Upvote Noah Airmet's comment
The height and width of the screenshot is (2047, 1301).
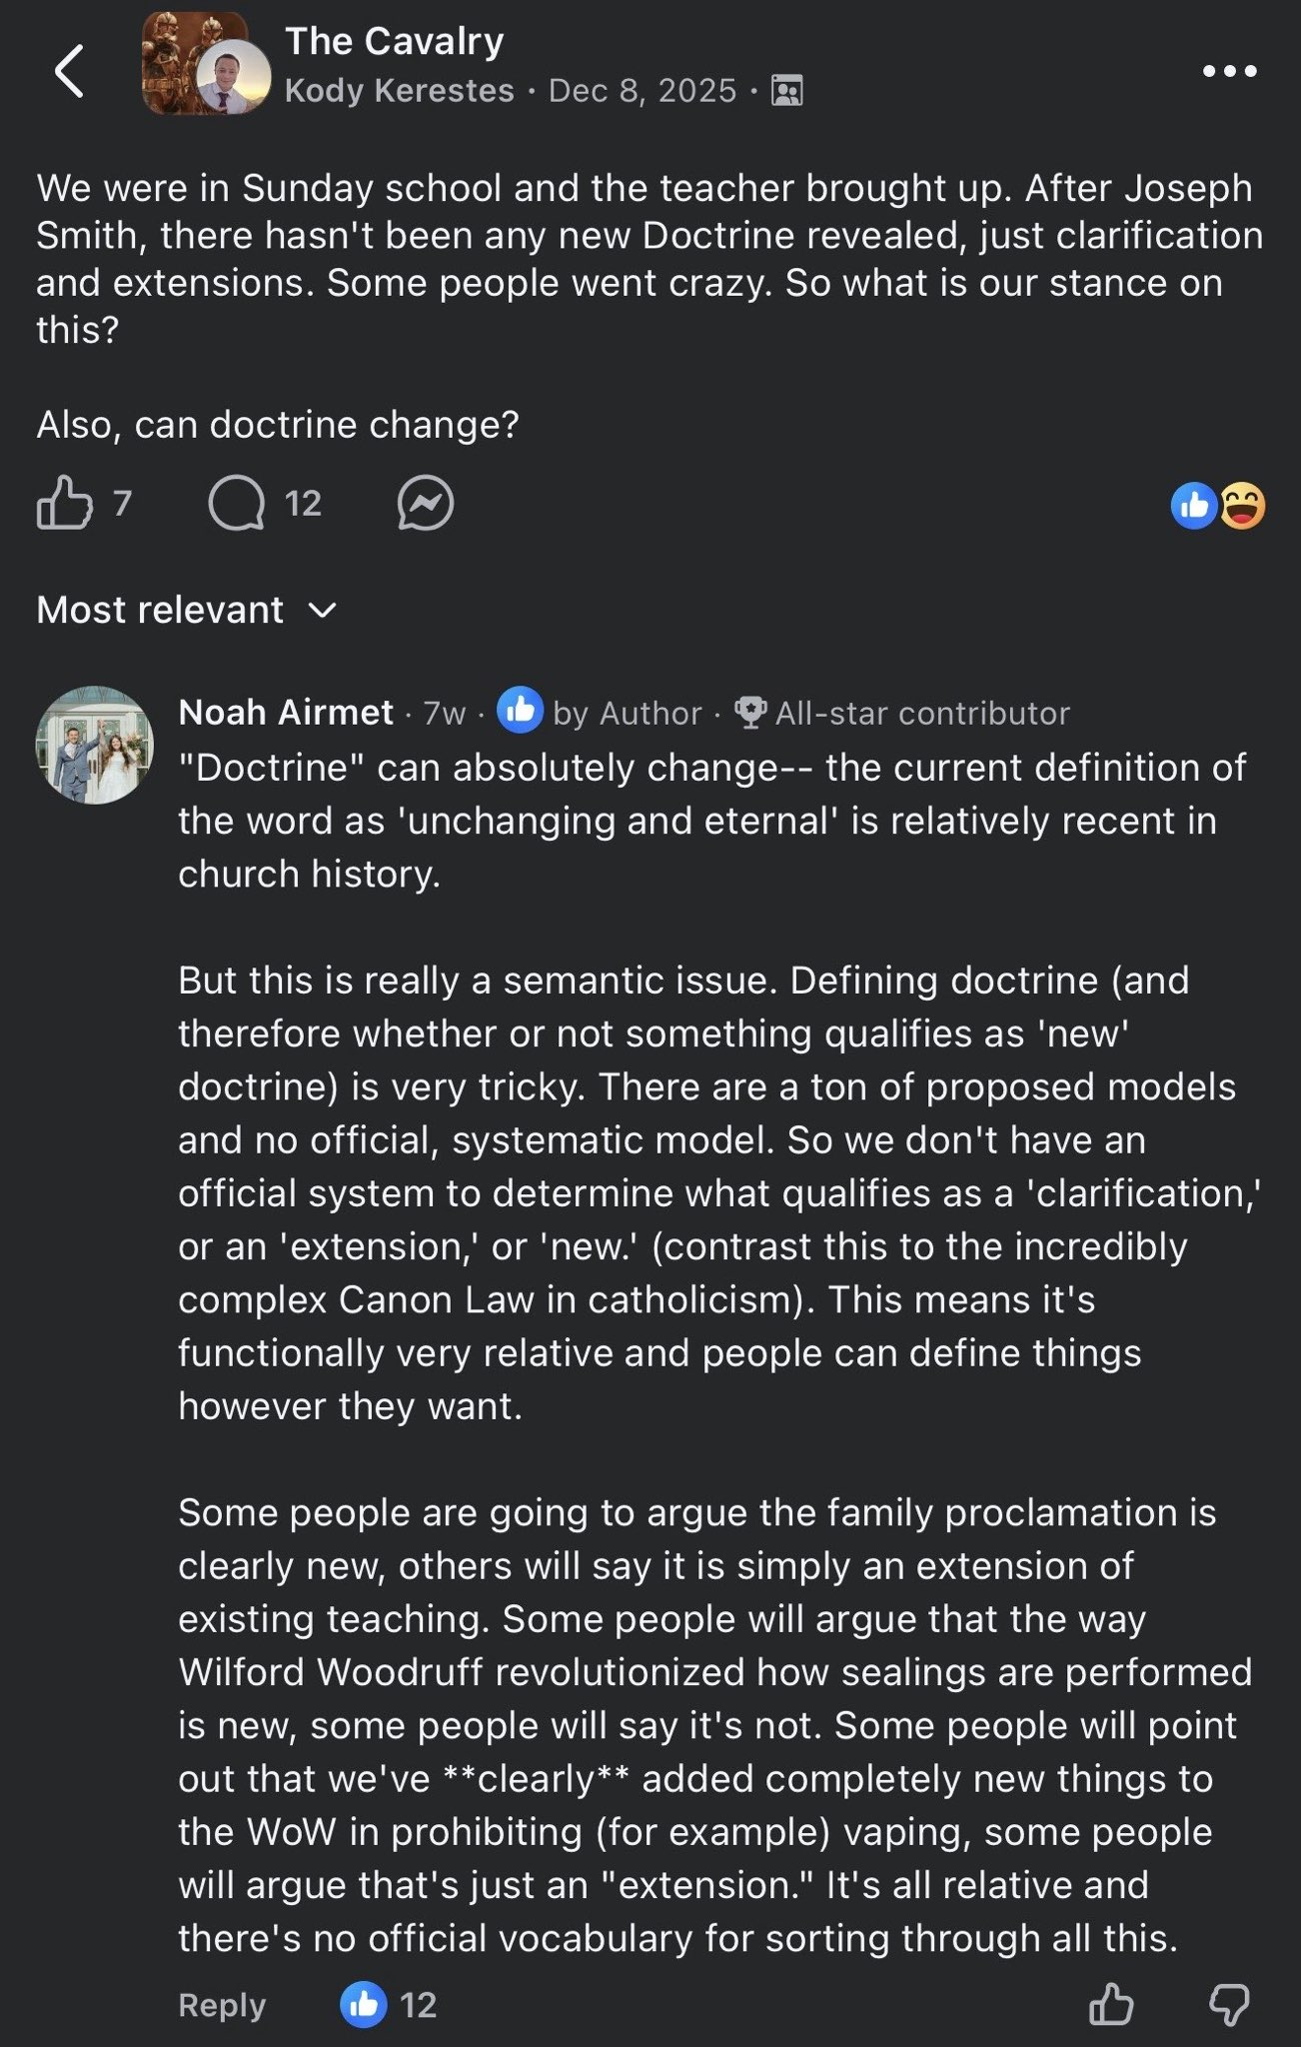coord(1111,2004)
